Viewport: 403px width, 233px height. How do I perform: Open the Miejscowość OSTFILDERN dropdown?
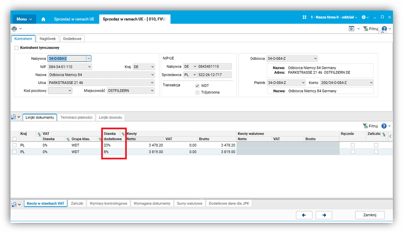[153, 91]
